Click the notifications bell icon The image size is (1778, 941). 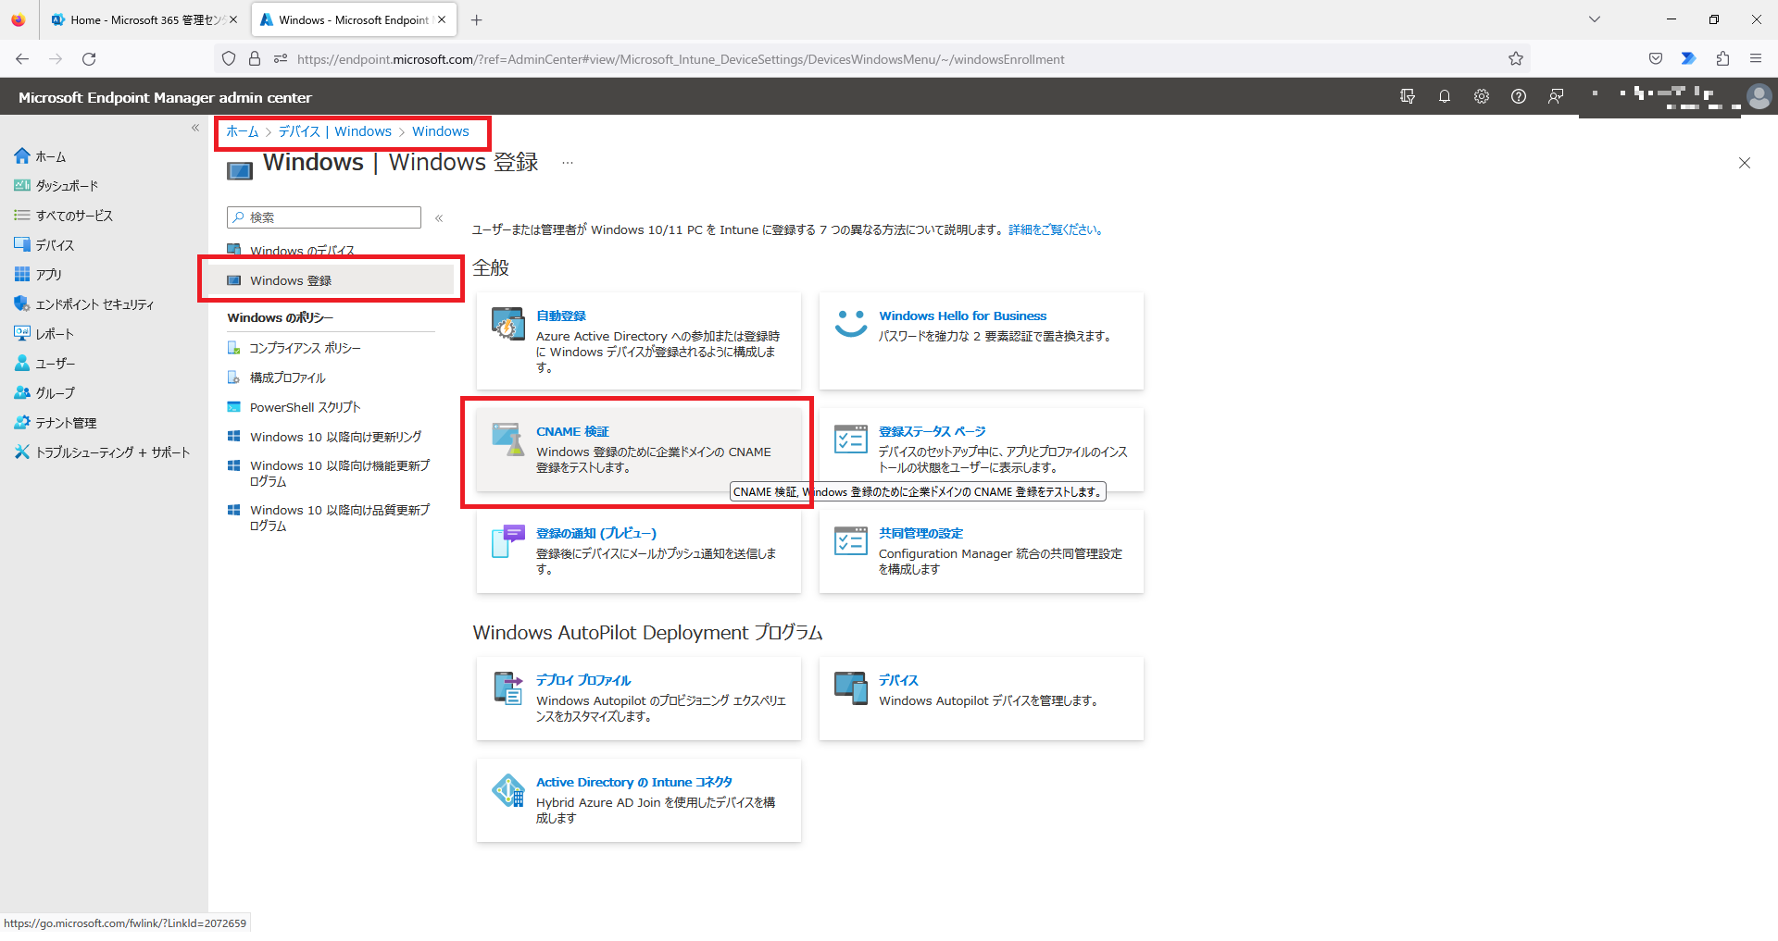(x=1444, y=96)
